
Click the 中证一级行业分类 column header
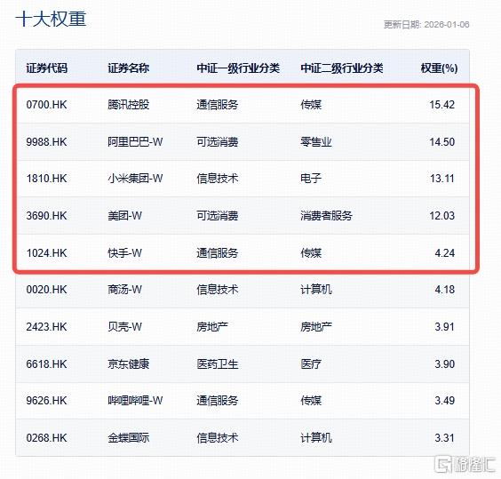click(238, 68)
